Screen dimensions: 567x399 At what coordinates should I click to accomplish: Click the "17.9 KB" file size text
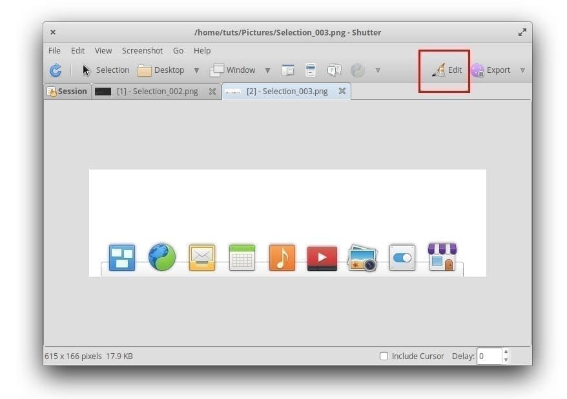119,356
